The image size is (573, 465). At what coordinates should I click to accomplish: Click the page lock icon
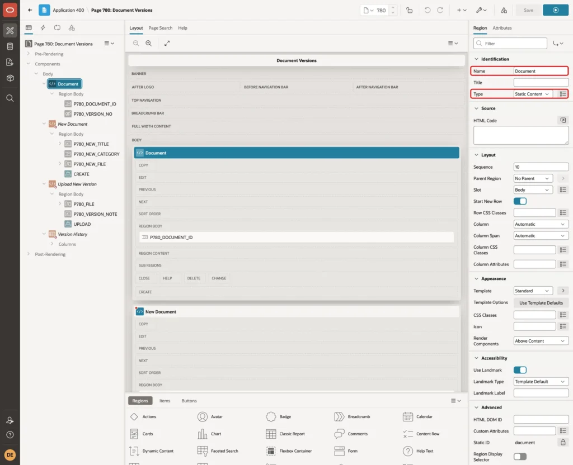coord(409,10)
